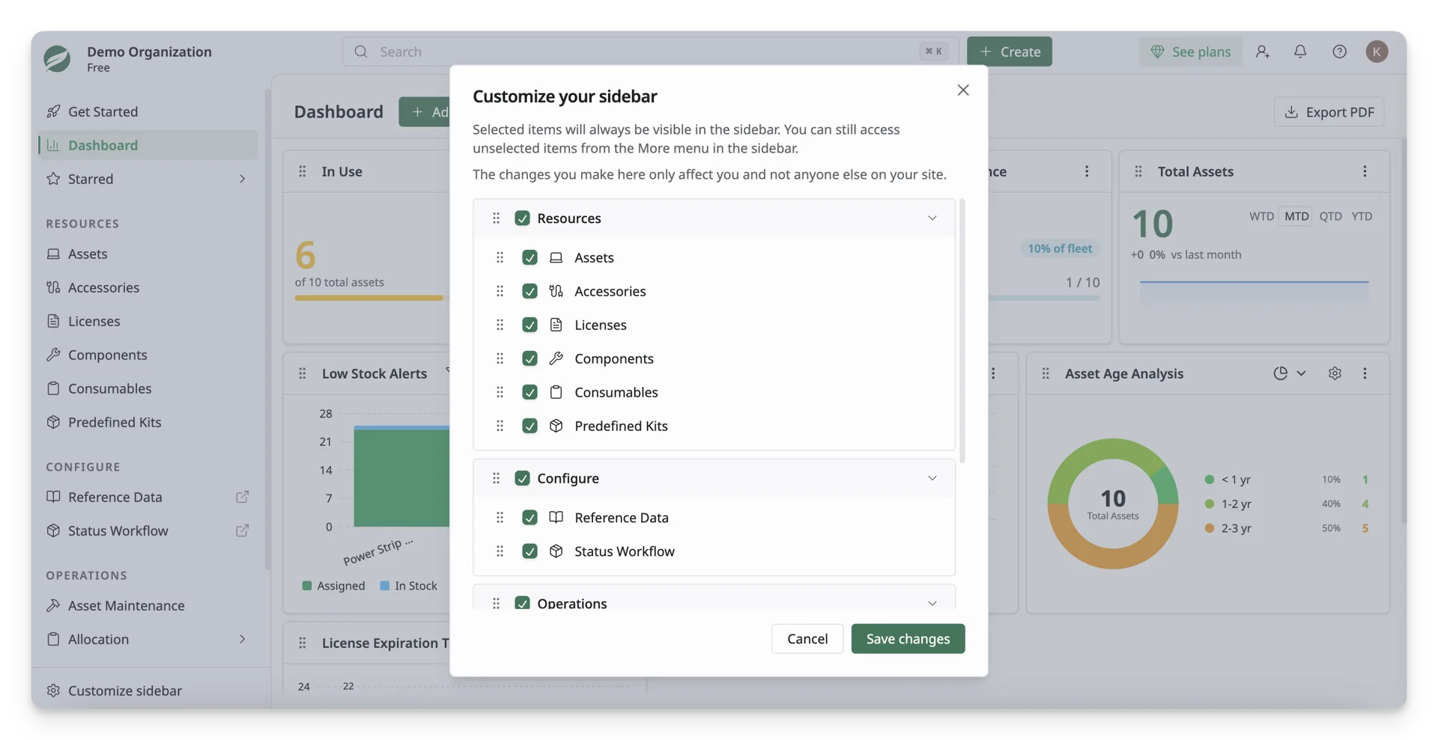Screen dimensions: 1438x740
Task: Uncheck the Components checkbox
Action: (x=530, y=358)
